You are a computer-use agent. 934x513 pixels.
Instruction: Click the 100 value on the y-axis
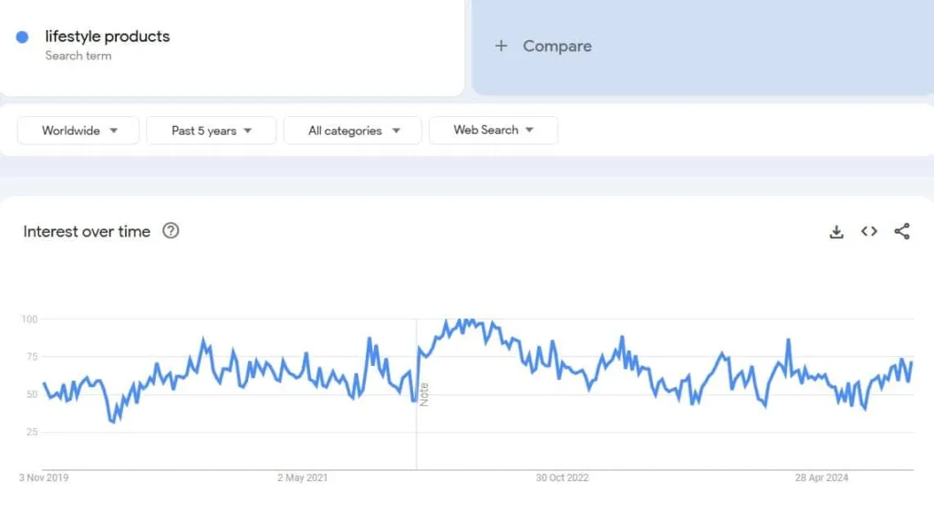pos(29,319)
